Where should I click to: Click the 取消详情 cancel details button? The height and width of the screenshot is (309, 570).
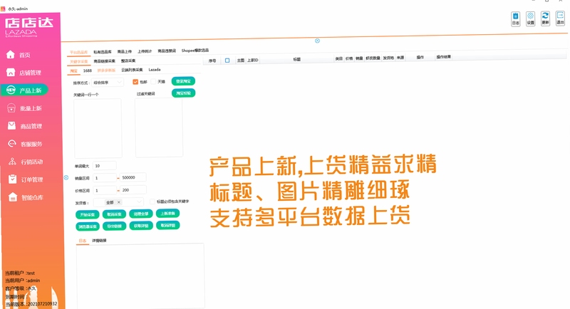coord(168,225)
